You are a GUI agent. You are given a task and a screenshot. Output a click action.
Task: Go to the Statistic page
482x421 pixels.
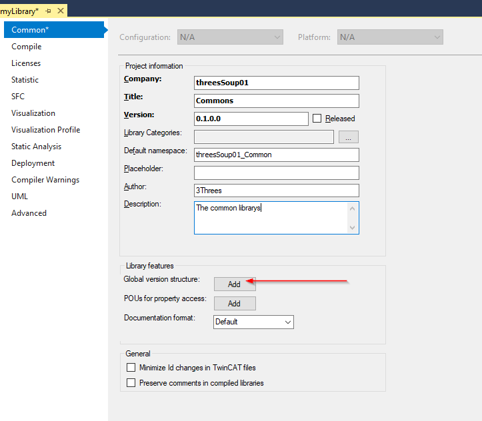25,80
